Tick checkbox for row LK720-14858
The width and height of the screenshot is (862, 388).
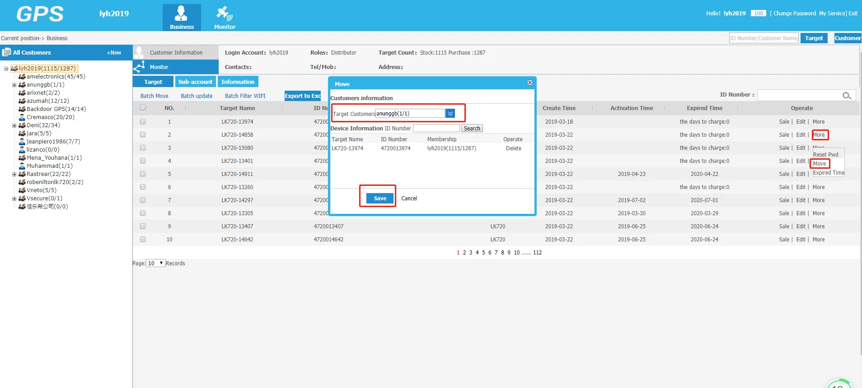click(x=143, y=134)
